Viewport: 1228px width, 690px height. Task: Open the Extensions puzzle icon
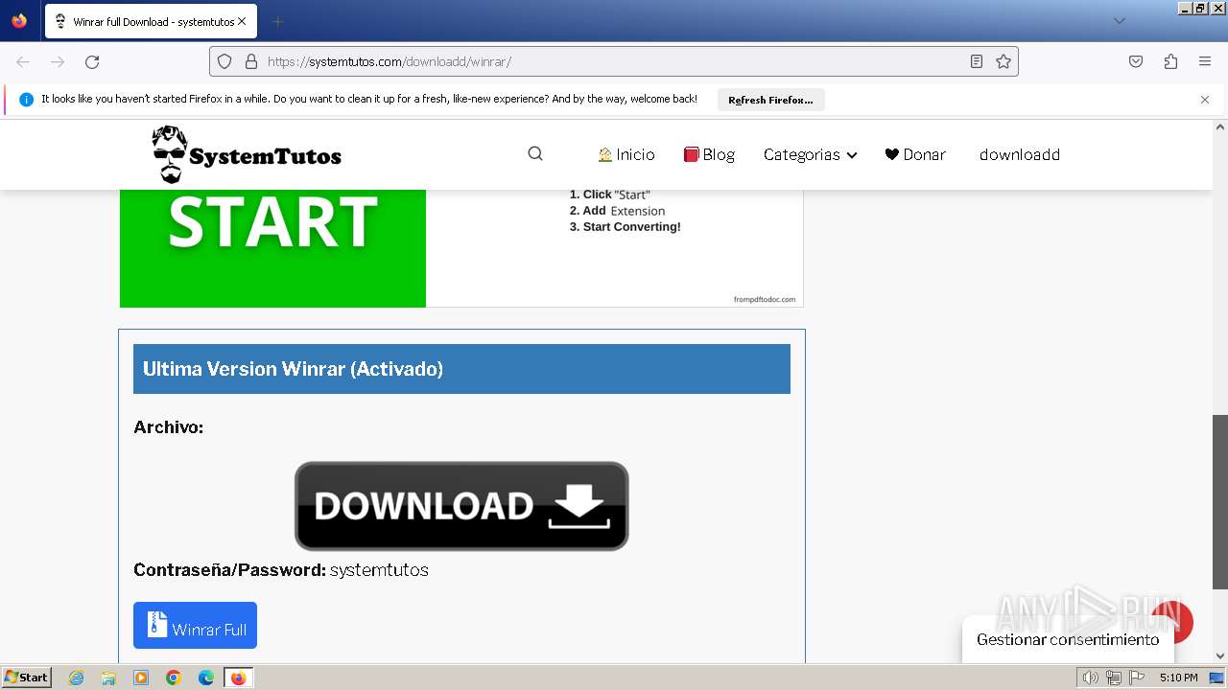pos(1170,61)
